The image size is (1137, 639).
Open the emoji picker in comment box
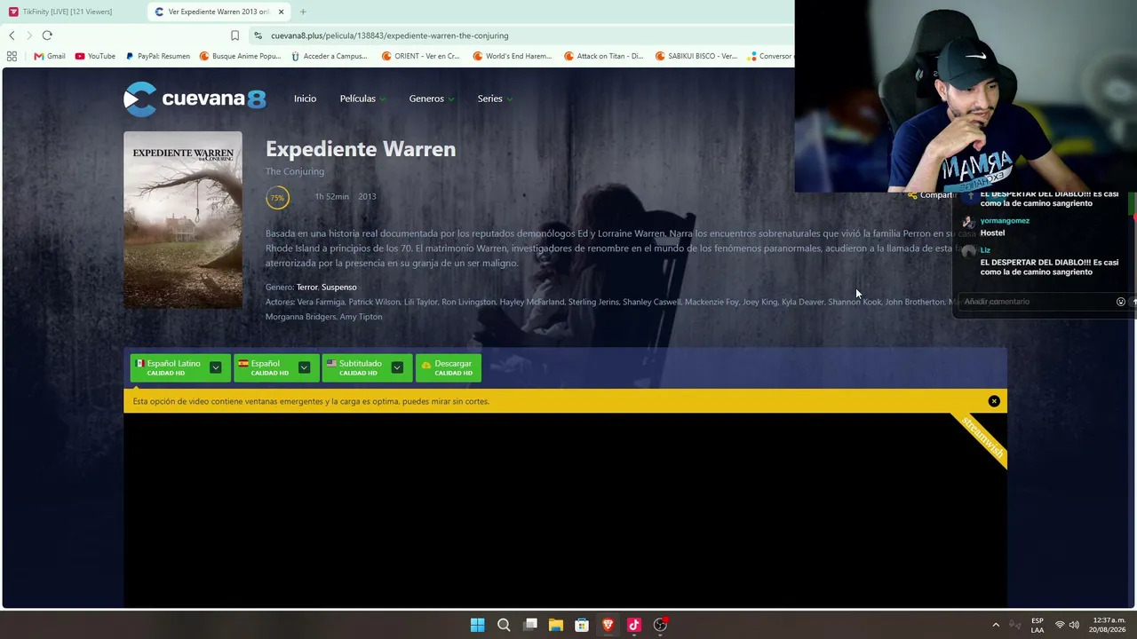point(1120,302)
